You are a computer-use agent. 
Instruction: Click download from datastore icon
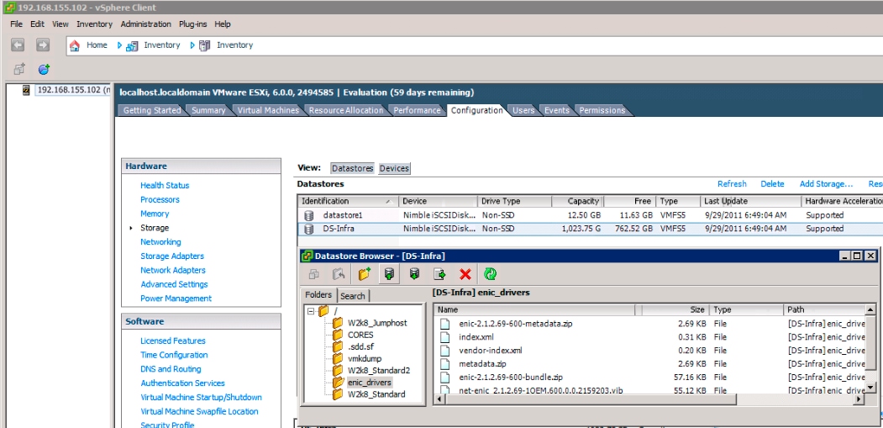click(x=414, y=274)
